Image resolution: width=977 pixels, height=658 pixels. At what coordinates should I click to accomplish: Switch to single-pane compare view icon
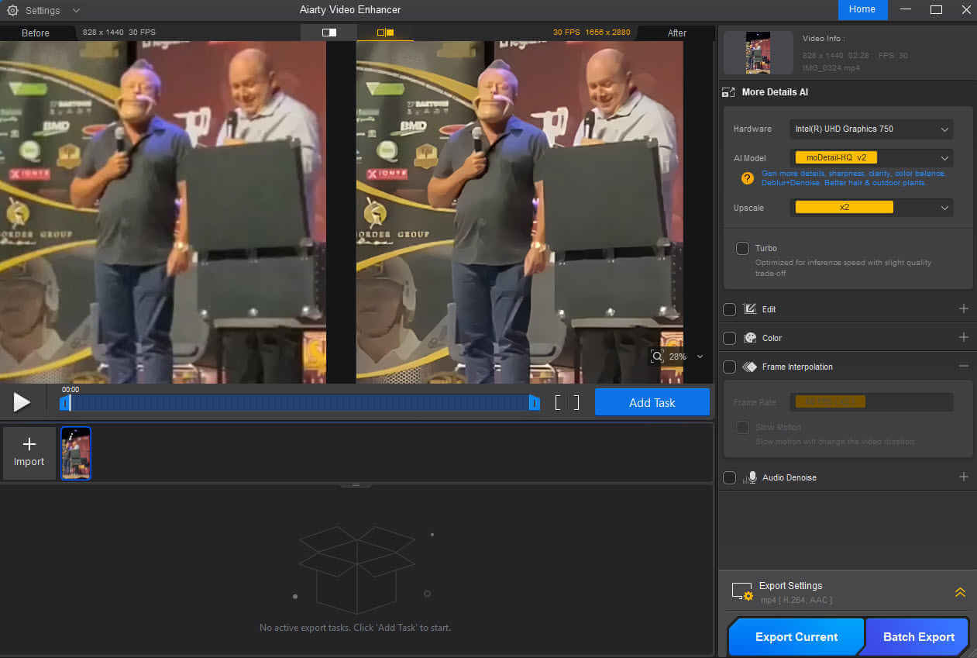coord(329,33)
